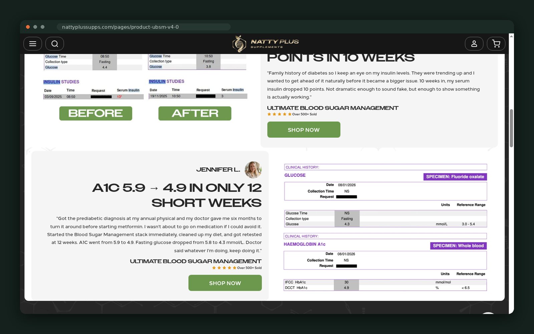The height and width of the screenshot is (334, 534).
Task: Open the site search
Action: coord(55,44)
